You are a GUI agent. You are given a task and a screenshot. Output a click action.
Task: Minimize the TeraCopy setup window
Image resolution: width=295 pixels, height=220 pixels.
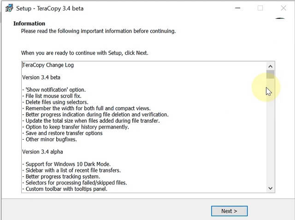point(238,8)
